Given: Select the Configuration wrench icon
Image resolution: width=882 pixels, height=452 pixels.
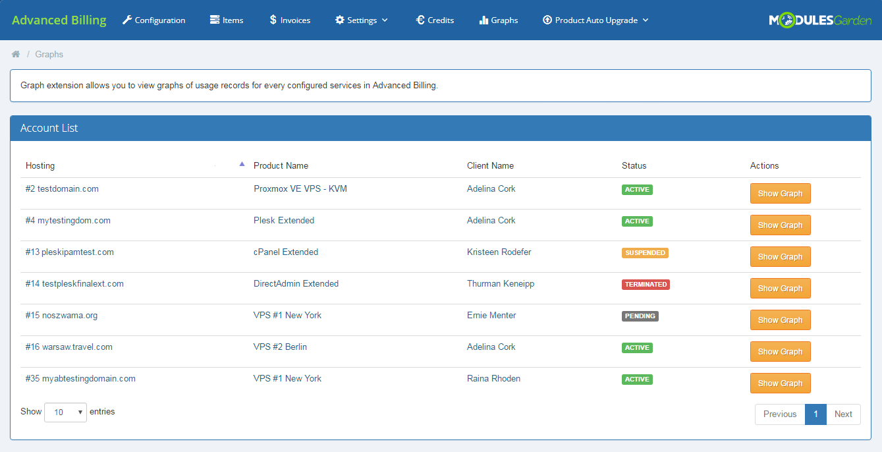Looking at the screenshot, I should pyautogui.click(x=126, y=20).
